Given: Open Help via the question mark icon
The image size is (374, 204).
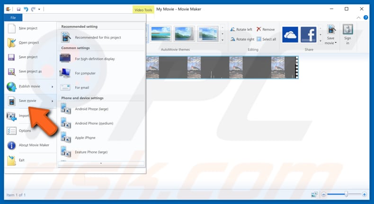Looking at the screenshot, I should [365, 17].
